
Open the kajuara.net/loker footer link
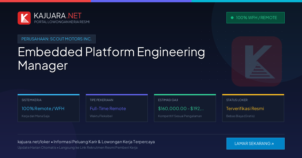point(34,142)
